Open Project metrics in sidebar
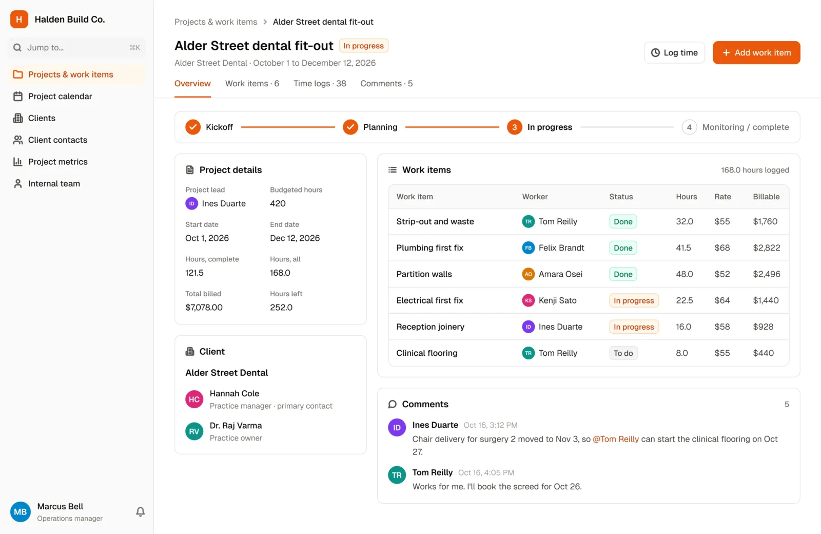This screenshot has height=534, width=821. [76, 162]
